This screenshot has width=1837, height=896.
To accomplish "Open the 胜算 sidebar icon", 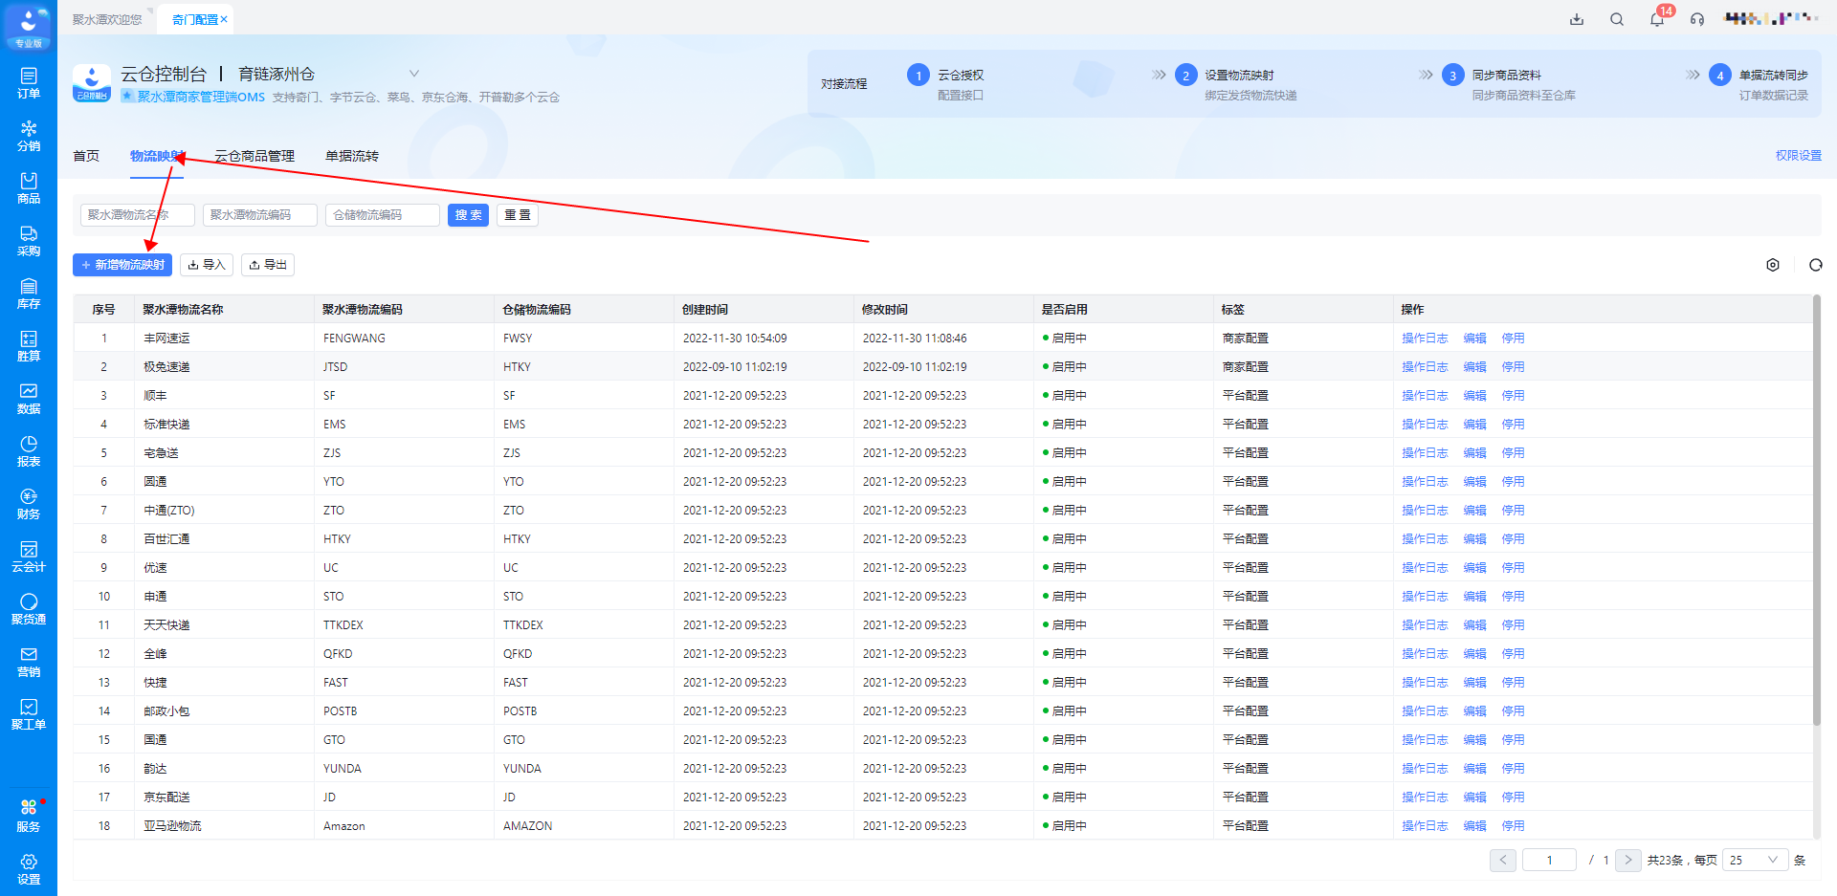I will [x=29, y=346].
